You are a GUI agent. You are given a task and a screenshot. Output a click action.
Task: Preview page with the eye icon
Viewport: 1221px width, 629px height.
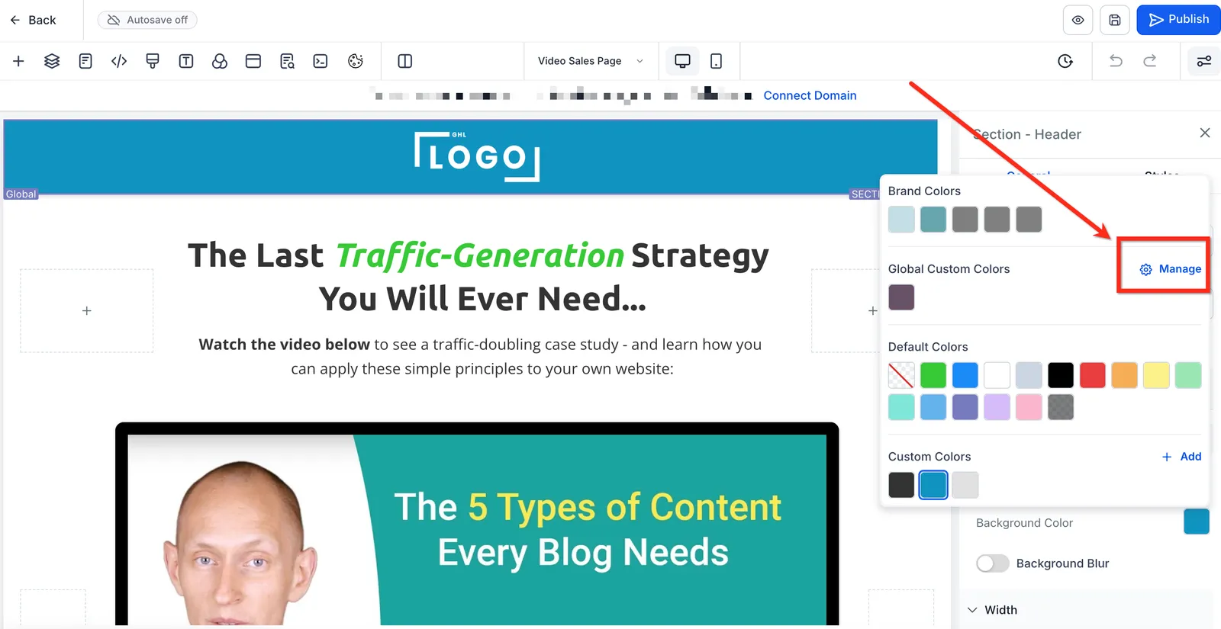click(1078, 20)
